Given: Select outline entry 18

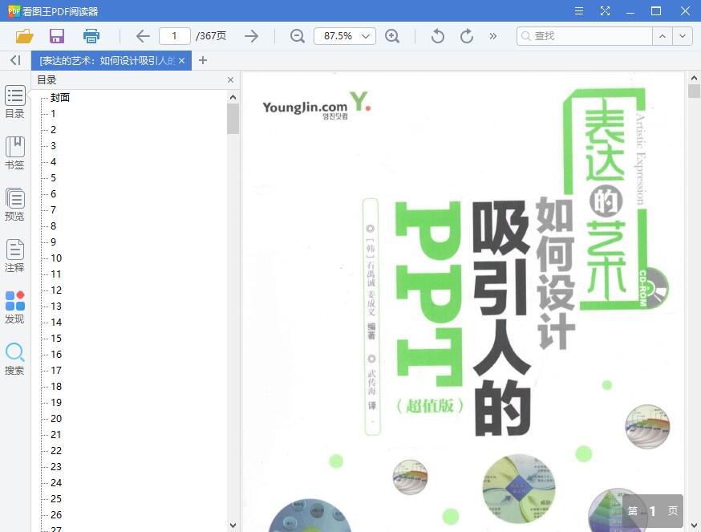Looking at the screenshot, I should (x=56, y=386).
